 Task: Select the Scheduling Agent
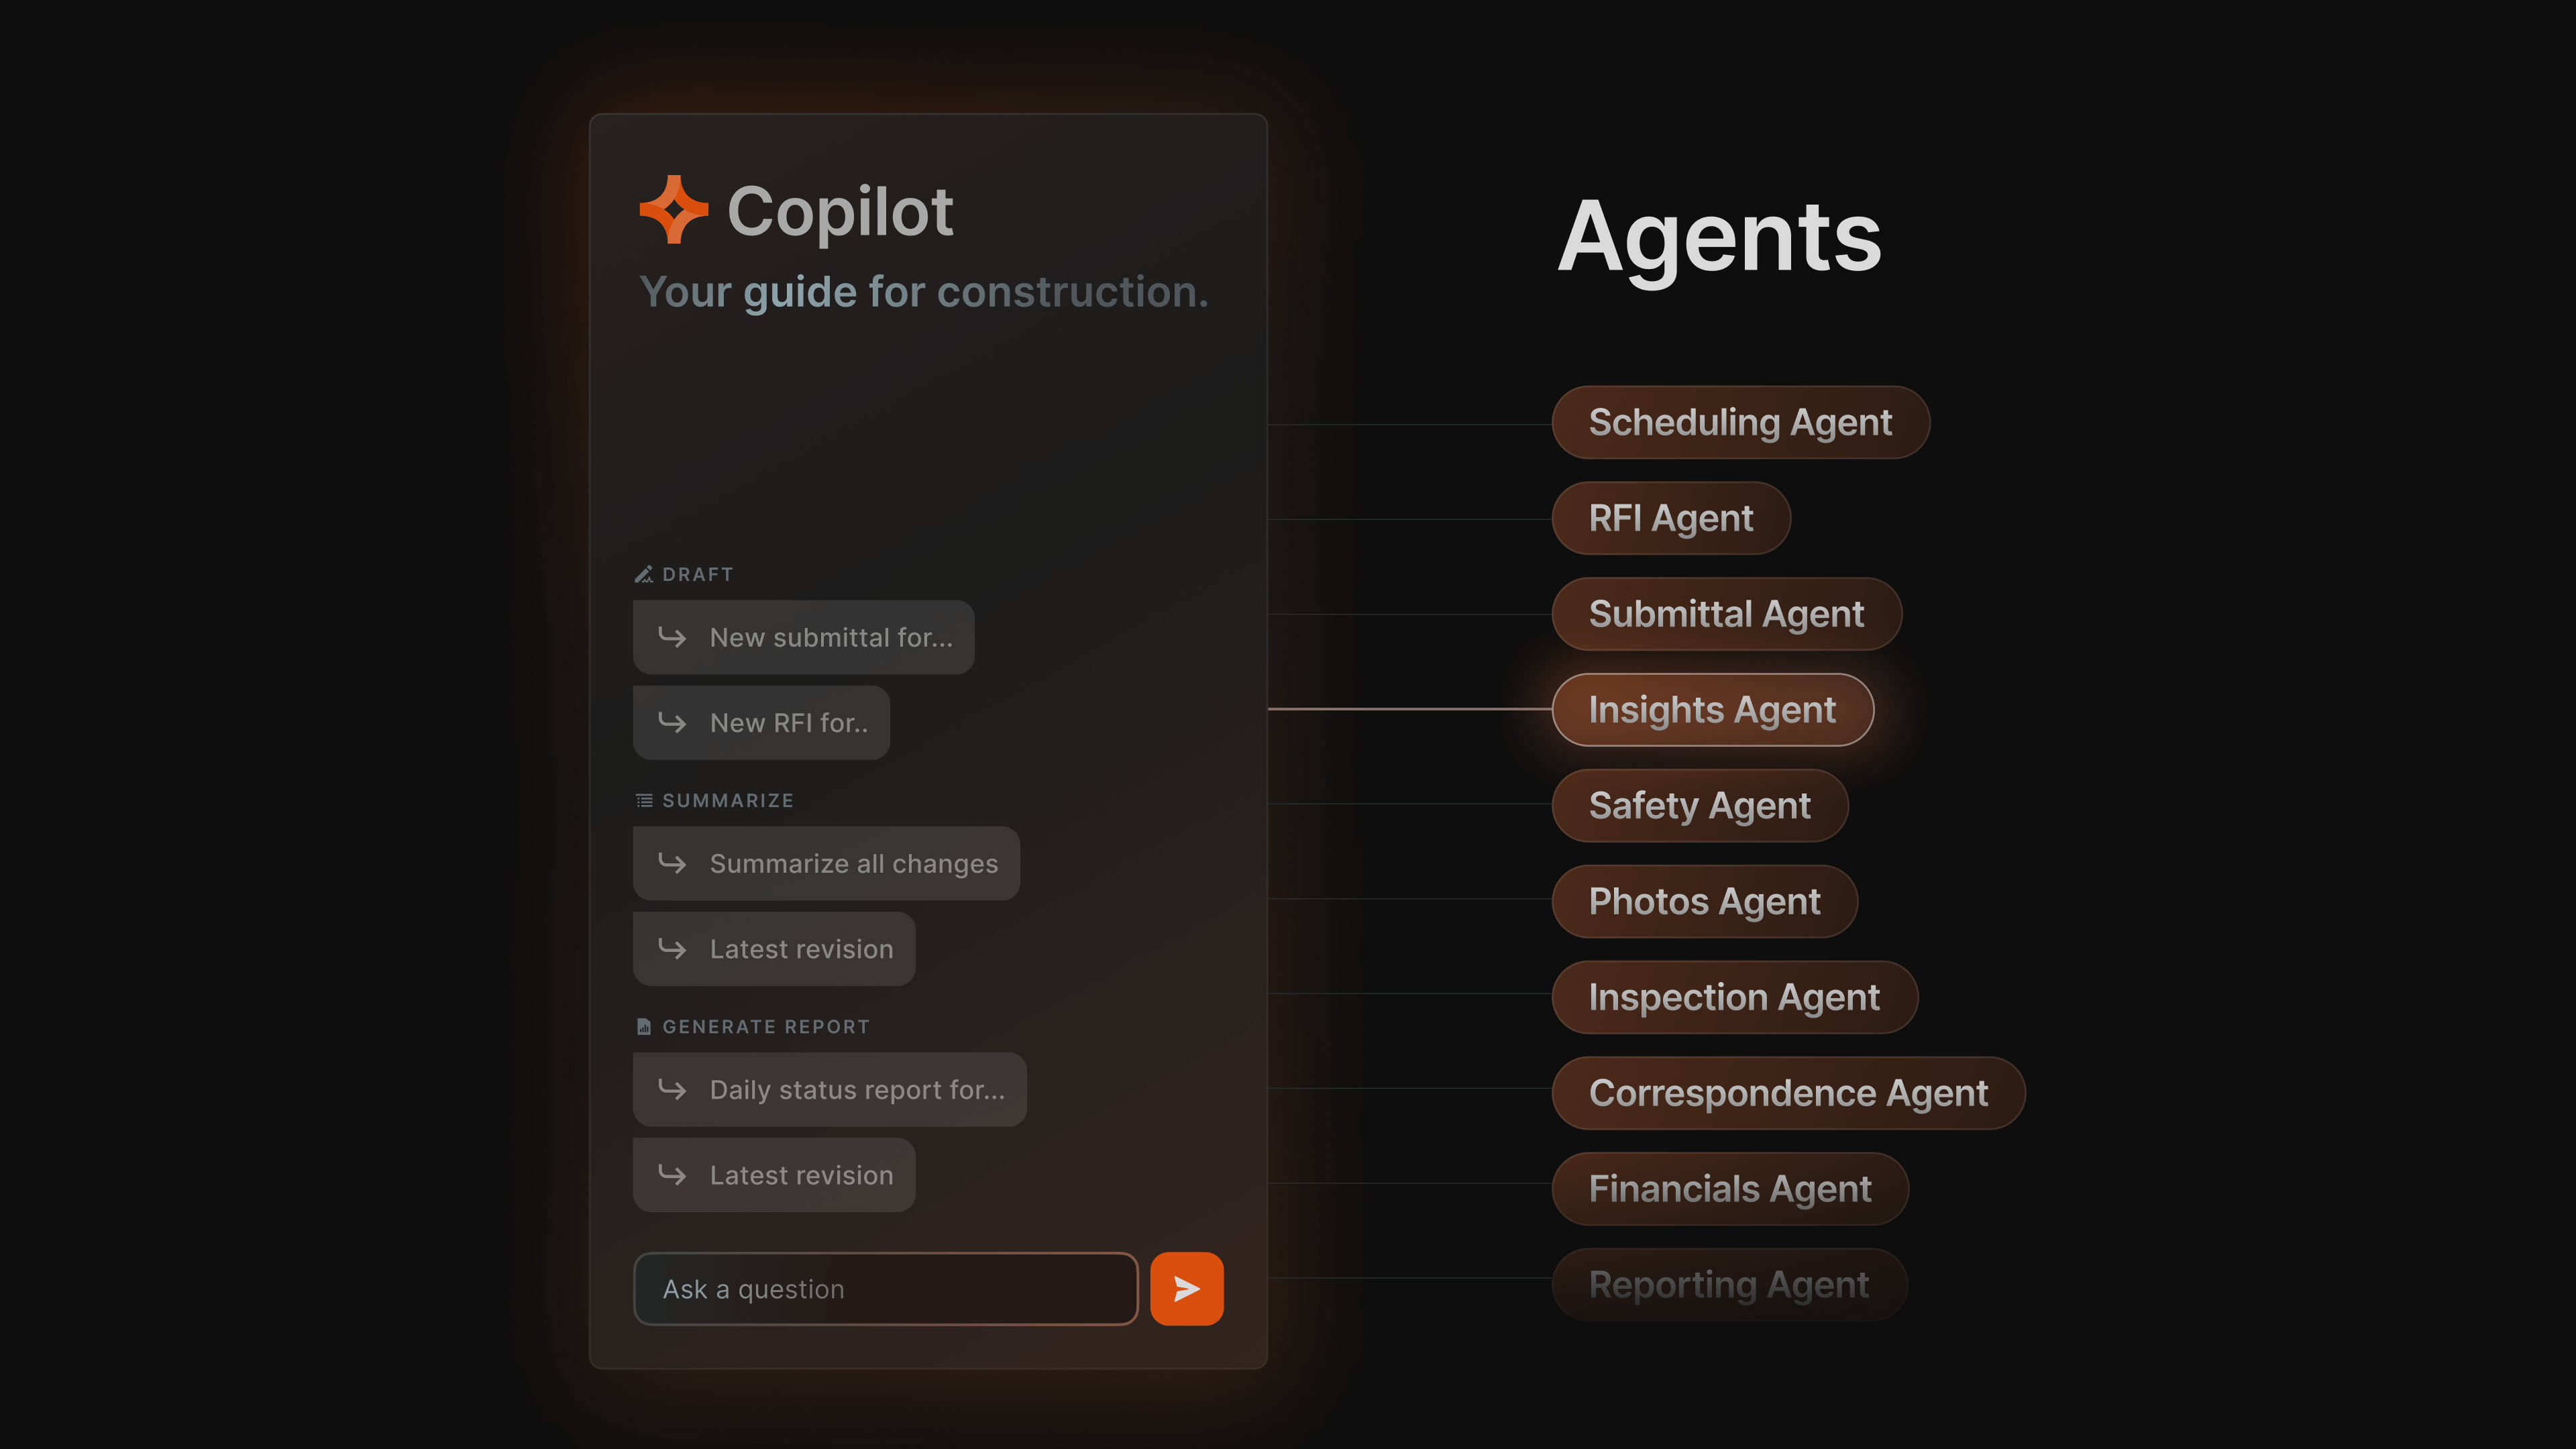point(1739,421)
